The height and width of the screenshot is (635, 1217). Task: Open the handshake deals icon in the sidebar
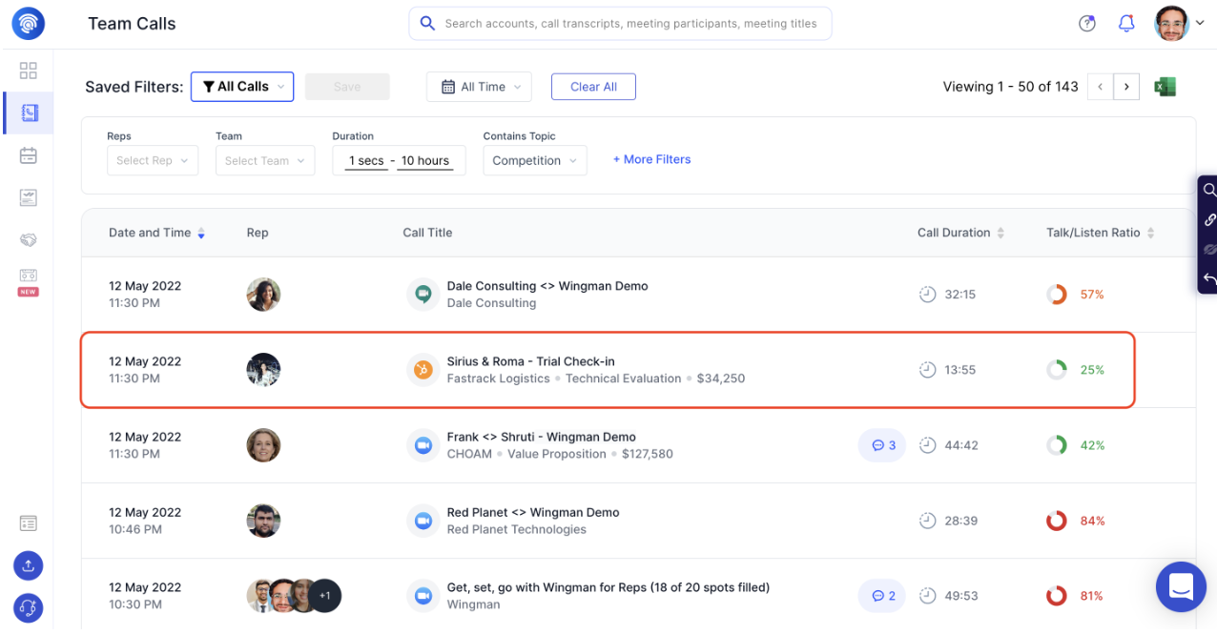click(x=29, y=240)
